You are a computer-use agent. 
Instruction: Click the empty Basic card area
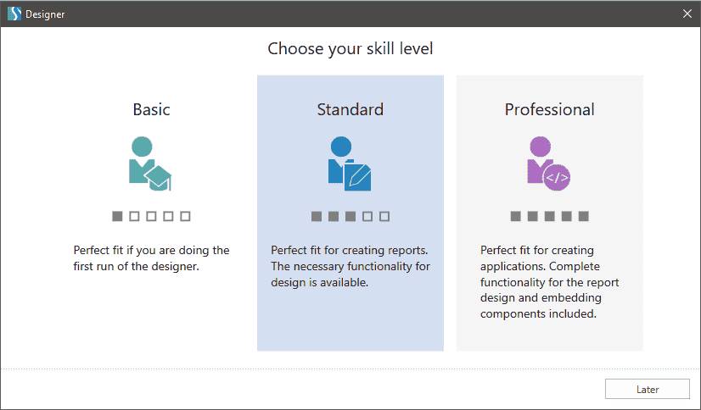[152, 313]
